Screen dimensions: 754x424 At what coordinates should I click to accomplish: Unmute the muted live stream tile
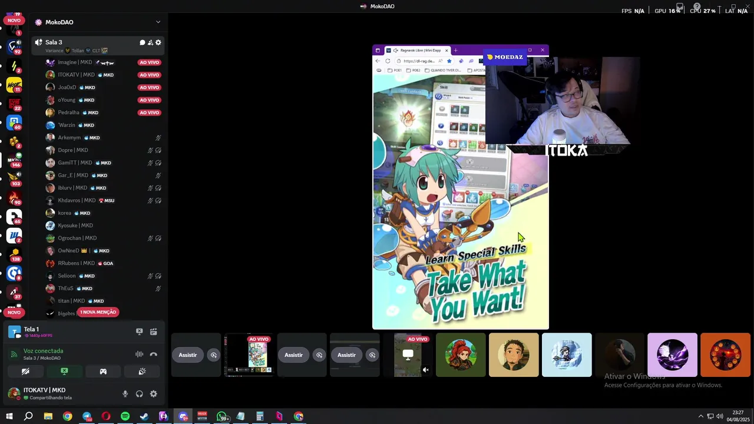click(426, 370)
